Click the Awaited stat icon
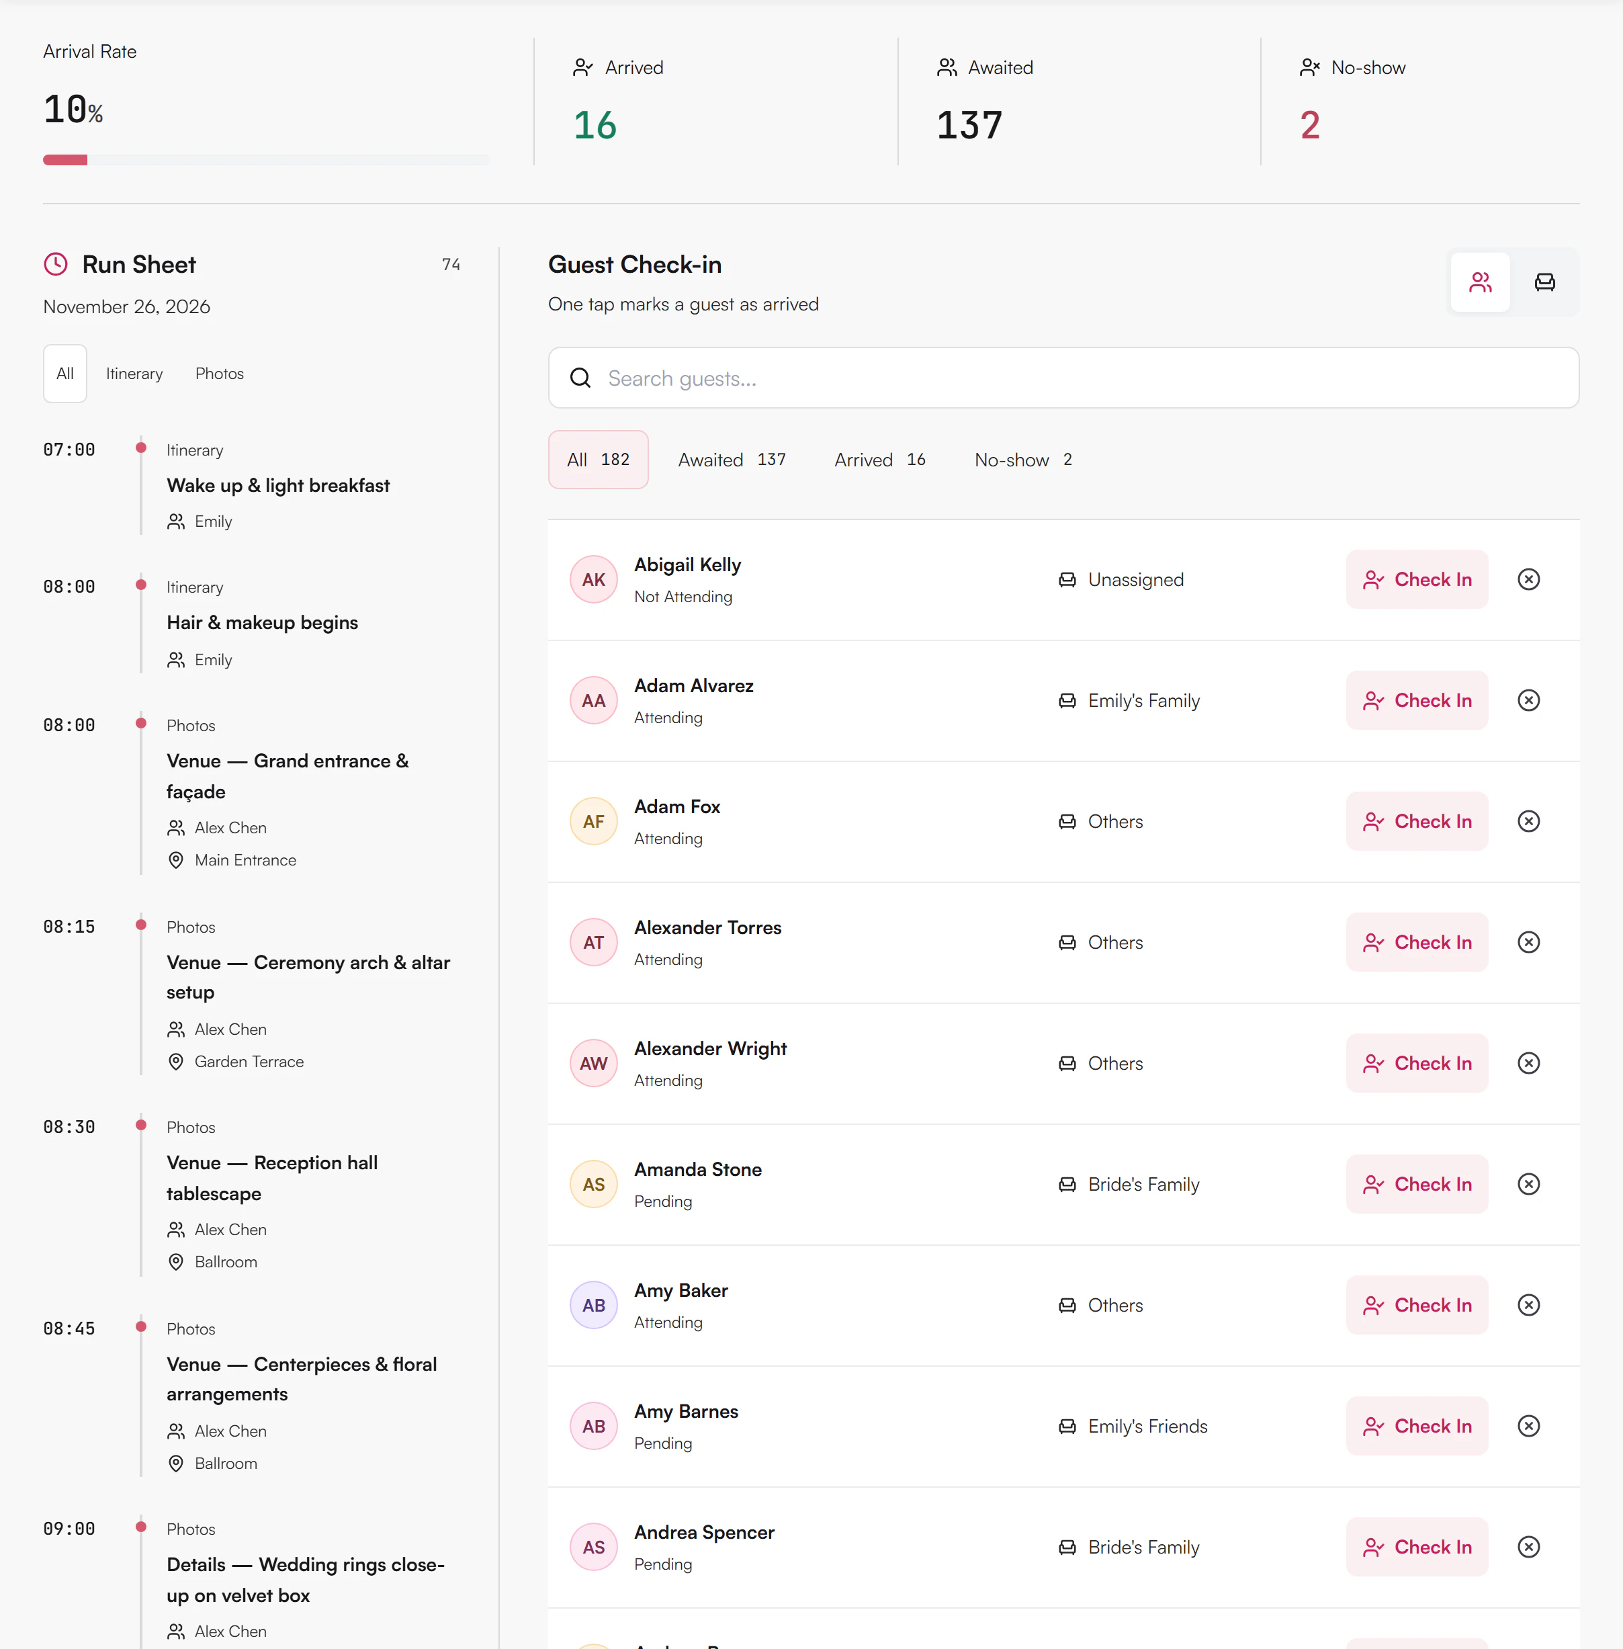Screen dimensions: 1623x1649 coord(946,69)
